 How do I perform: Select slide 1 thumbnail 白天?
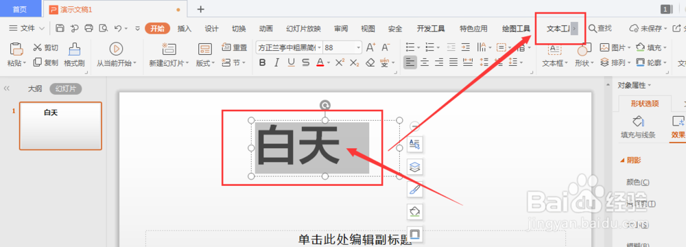tap(60, 126)
